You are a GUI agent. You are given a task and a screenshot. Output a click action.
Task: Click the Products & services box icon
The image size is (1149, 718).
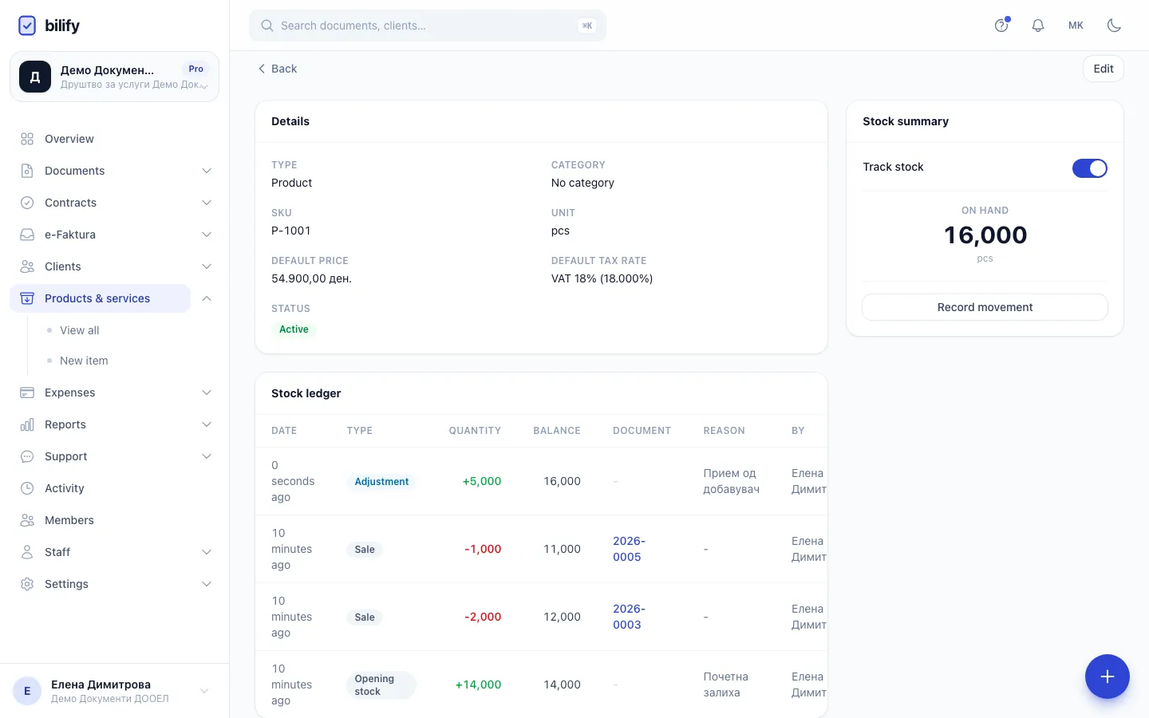[27, 298]
